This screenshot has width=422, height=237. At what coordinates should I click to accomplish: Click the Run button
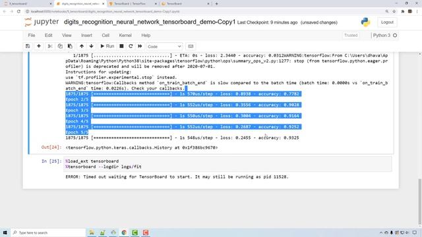pyautogui.click(x=107, y=46)
